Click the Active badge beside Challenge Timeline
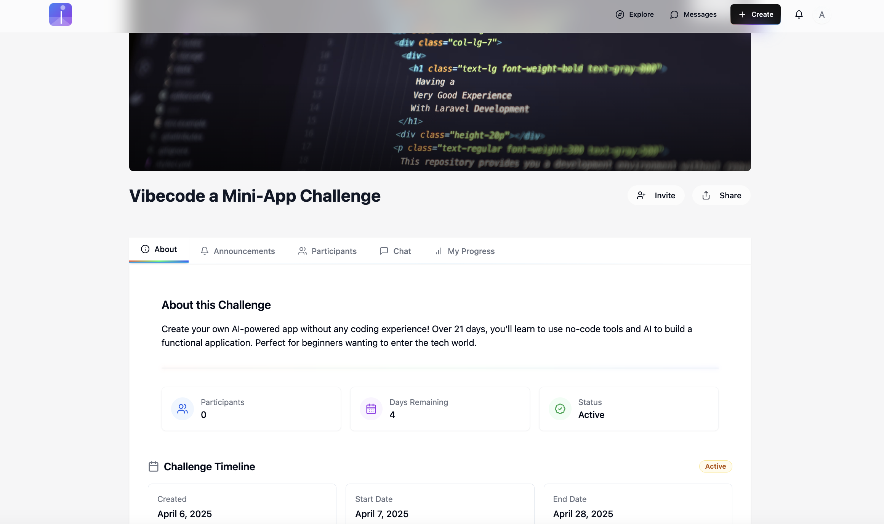Screen dimensions: 884x524 tap(716, 466)
